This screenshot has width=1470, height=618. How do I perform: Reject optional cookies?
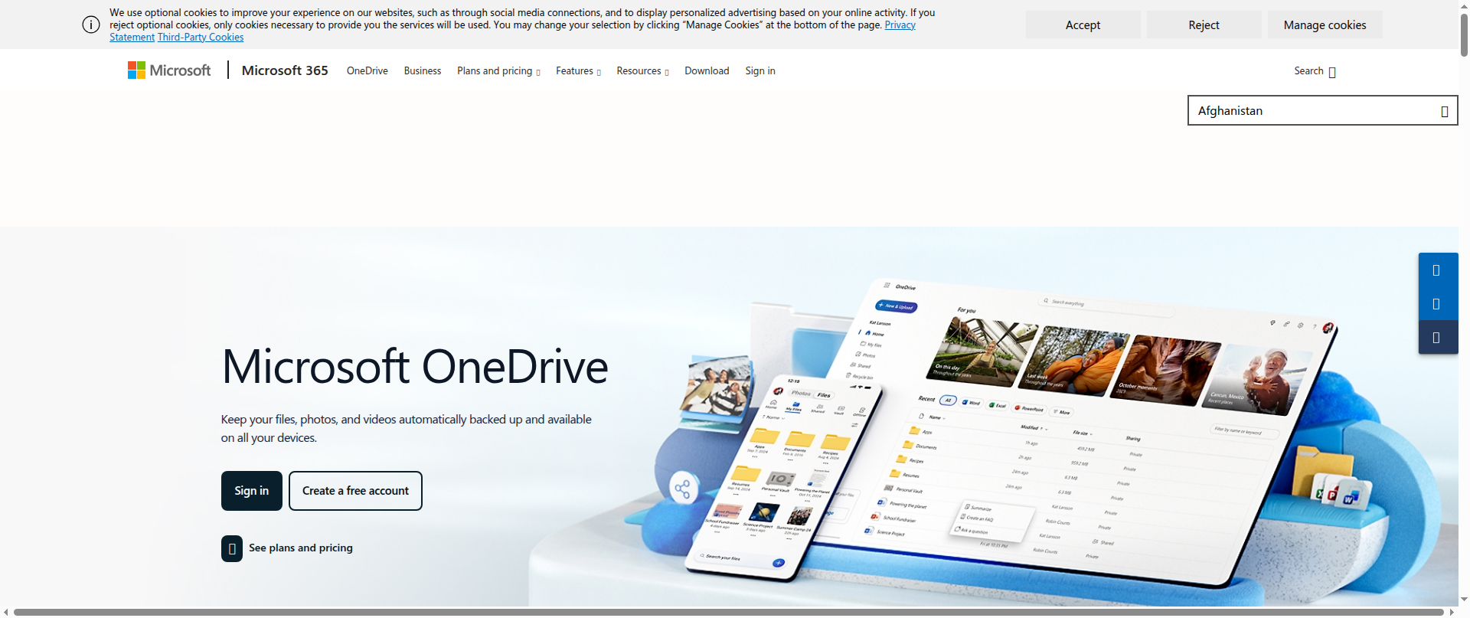(x=1204, y=25)
